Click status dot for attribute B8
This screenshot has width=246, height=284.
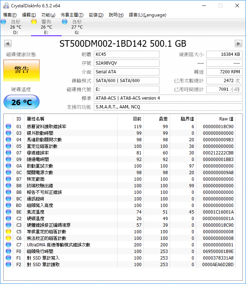8,185
